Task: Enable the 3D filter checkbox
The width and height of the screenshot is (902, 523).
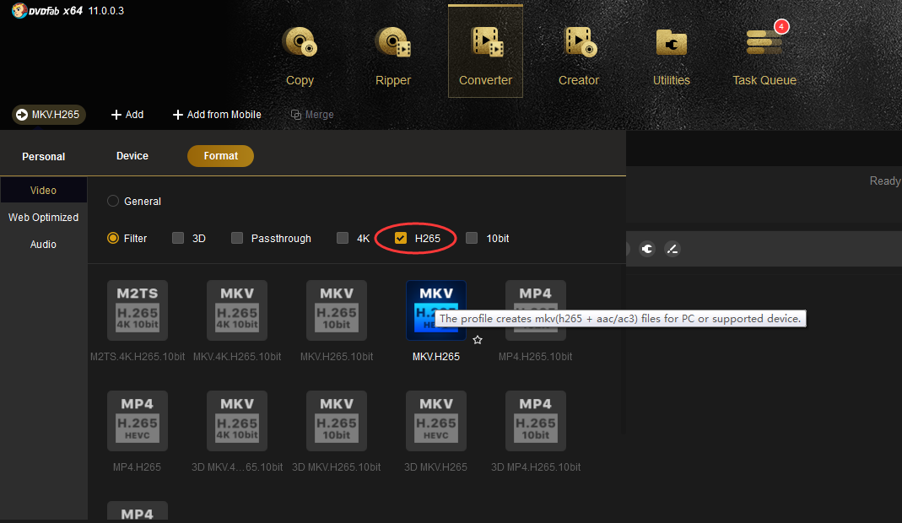Action: (178, 238)
